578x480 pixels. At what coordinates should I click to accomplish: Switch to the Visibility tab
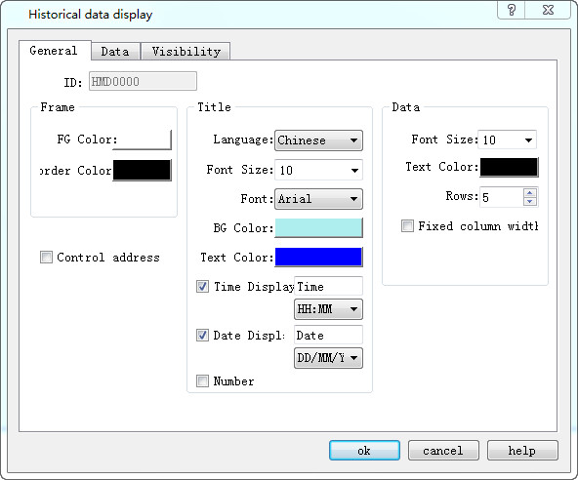186,52
